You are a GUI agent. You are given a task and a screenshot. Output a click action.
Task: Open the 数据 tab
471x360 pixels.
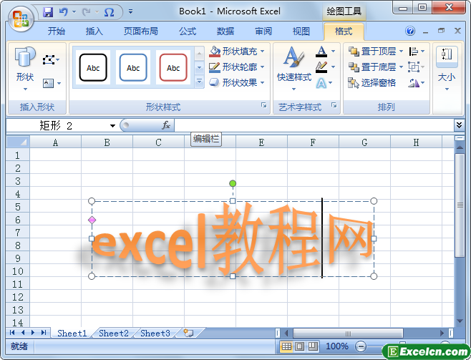[225, 31]
